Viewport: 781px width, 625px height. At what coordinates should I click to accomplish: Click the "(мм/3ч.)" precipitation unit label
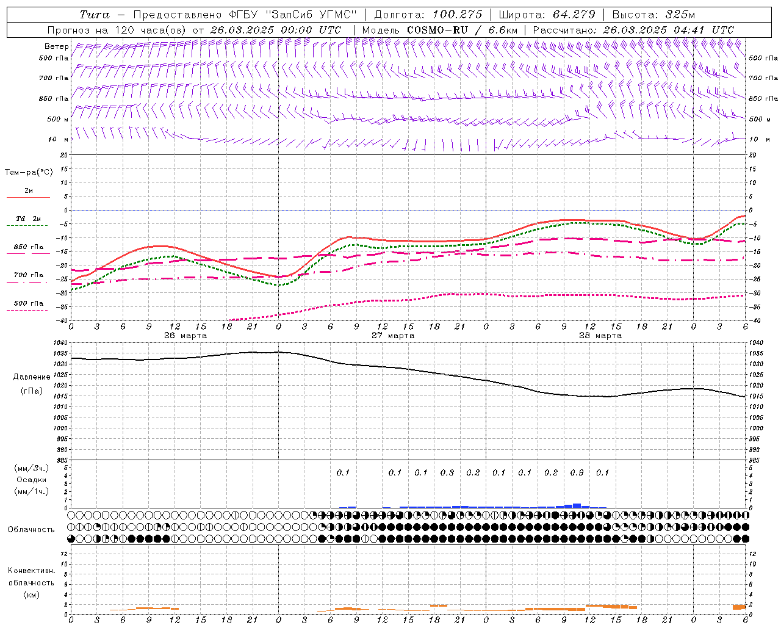pyautogui.click(x=32, y=468)
